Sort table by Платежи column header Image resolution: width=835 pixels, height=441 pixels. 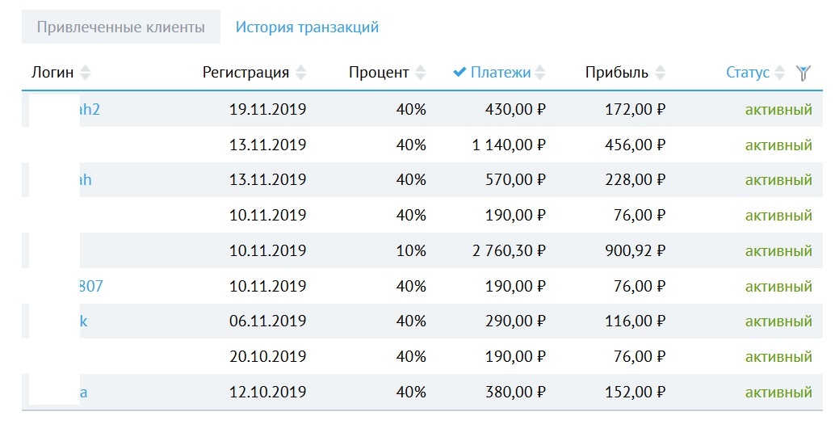(x=501, y=73)
